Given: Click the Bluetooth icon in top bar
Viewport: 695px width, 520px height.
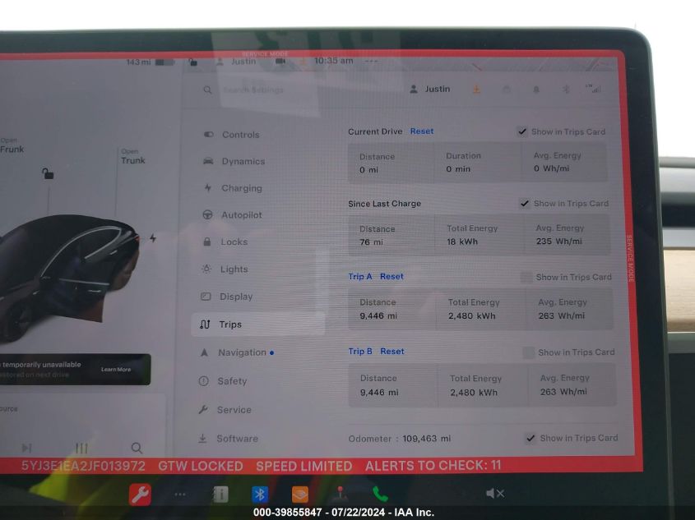Looking at the screenshot, I should [565, 90].
